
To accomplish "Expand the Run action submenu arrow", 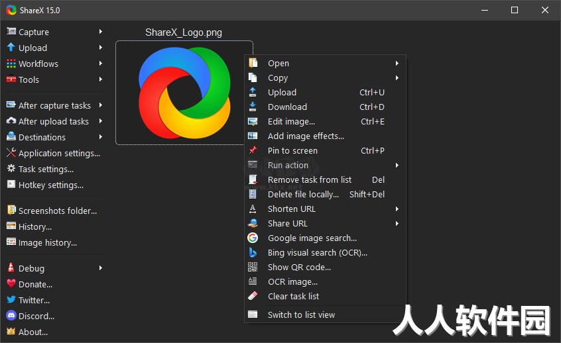I will tap(397, 165).
